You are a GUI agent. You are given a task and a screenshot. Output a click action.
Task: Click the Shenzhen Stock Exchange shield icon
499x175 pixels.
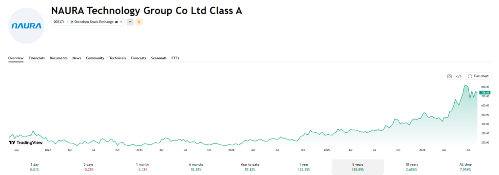(72, 22)
